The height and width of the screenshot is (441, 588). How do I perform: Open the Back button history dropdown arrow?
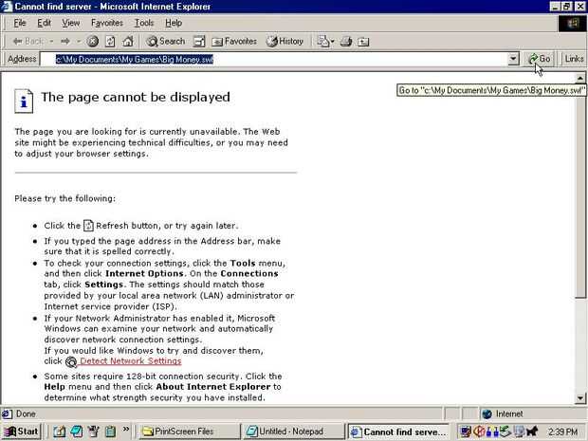click(x=51, y=41)
